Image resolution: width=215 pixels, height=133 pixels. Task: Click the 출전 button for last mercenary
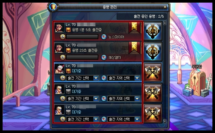click(x=153, y=113)
